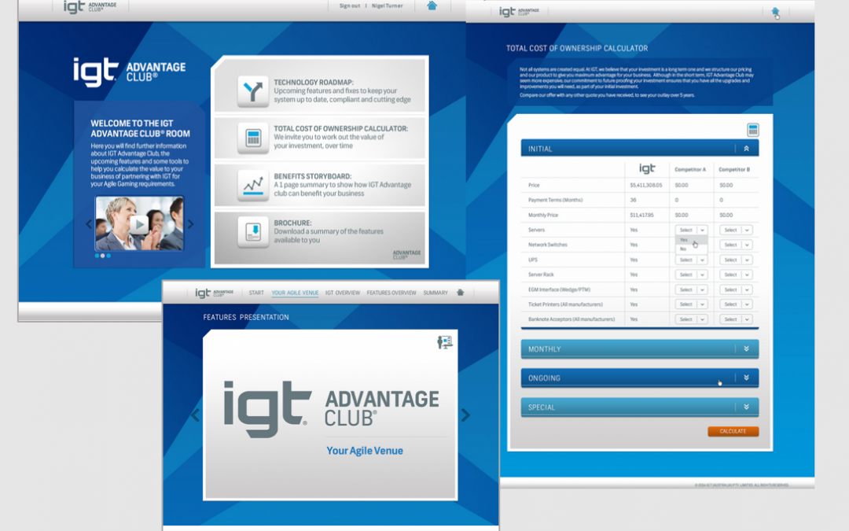Click Competitor A price value $0.00

[681, 186]
